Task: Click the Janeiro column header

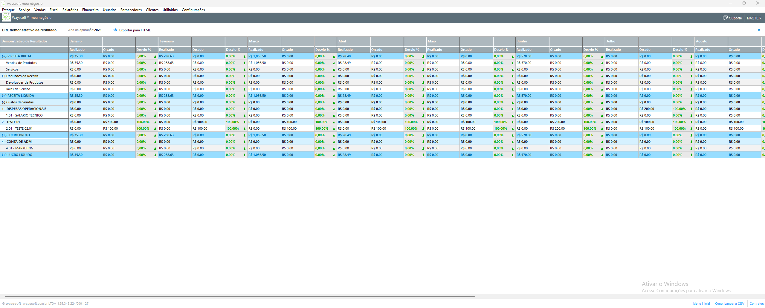Action: click(85, 41)
